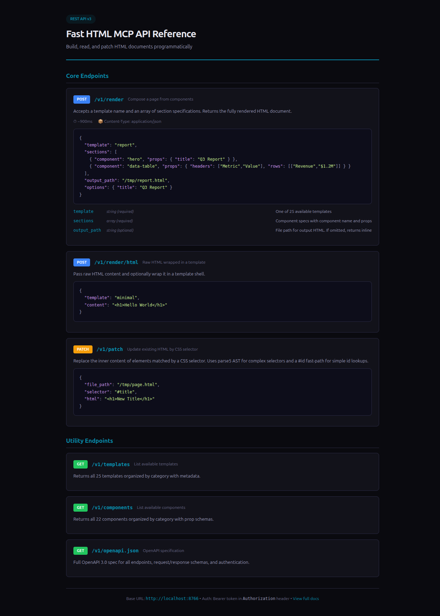
Task: Click the GET badge for /v1/components
Action: tap(80, 507)
